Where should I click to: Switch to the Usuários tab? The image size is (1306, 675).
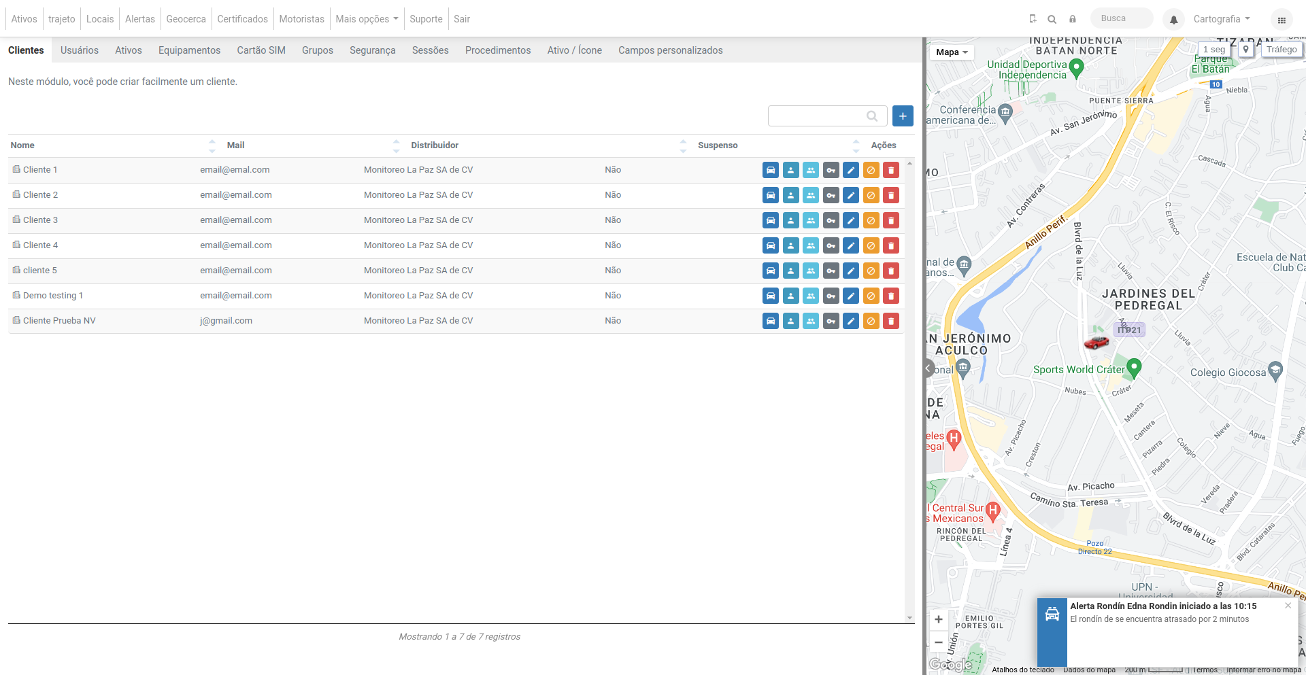80,50
